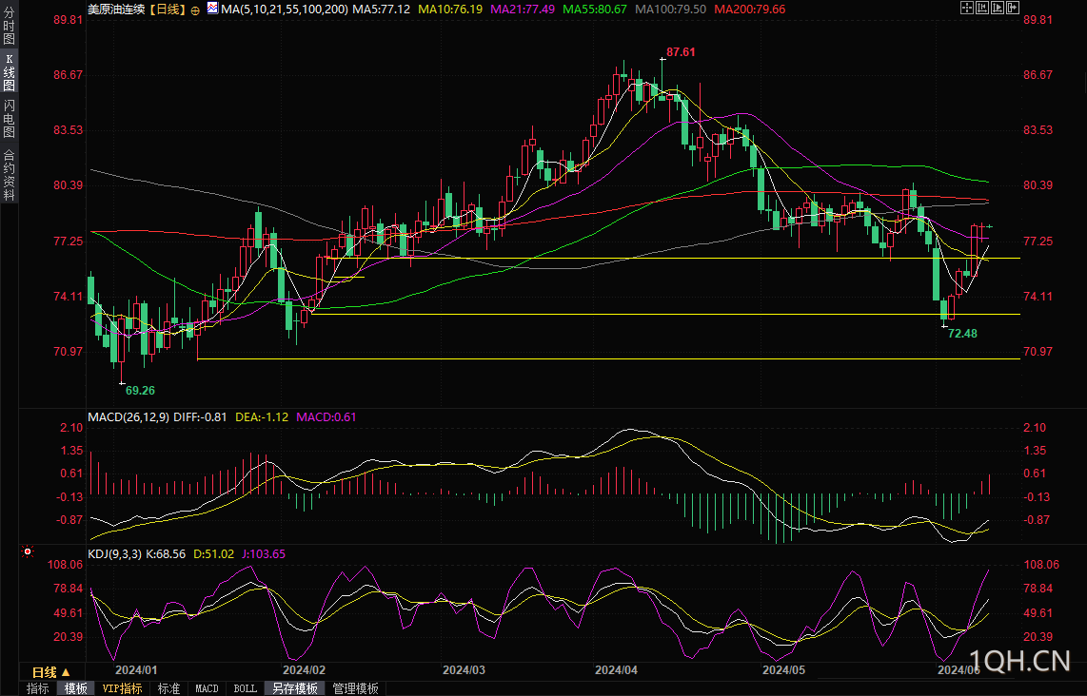The image size is (1087, 696).
Task: Click the 2024/06 date axis label
Action: (959, 669)
